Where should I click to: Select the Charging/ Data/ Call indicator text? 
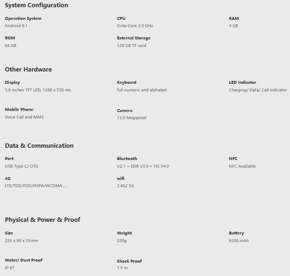258,90
